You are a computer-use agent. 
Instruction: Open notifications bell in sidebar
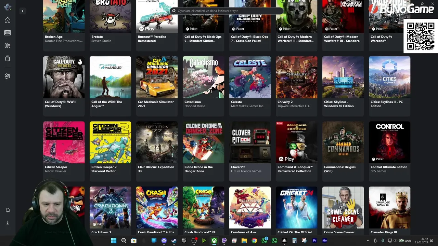point(8,210)
